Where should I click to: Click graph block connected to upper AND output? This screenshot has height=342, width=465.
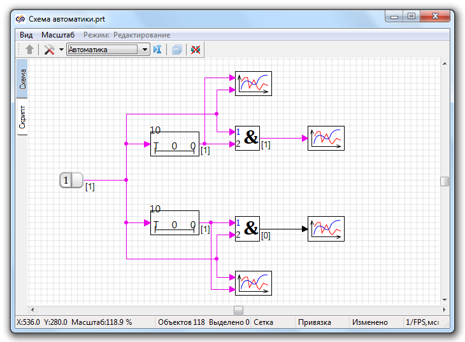coord(326,138)
